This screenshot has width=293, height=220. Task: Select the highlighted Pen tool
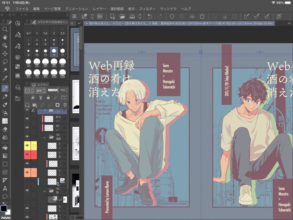click(x=5, y=88)
